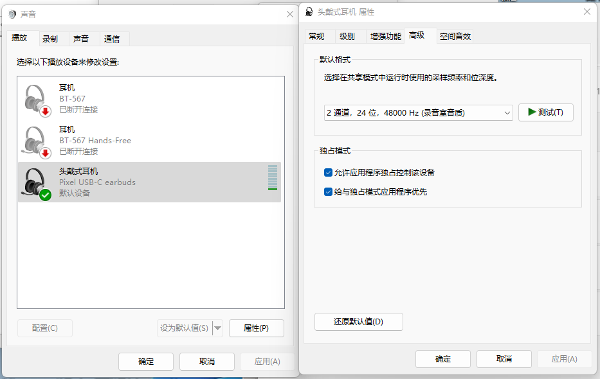Click the 声音 window title speaker icon
Viewport: 600px width, 379px height.
(12, 14)
